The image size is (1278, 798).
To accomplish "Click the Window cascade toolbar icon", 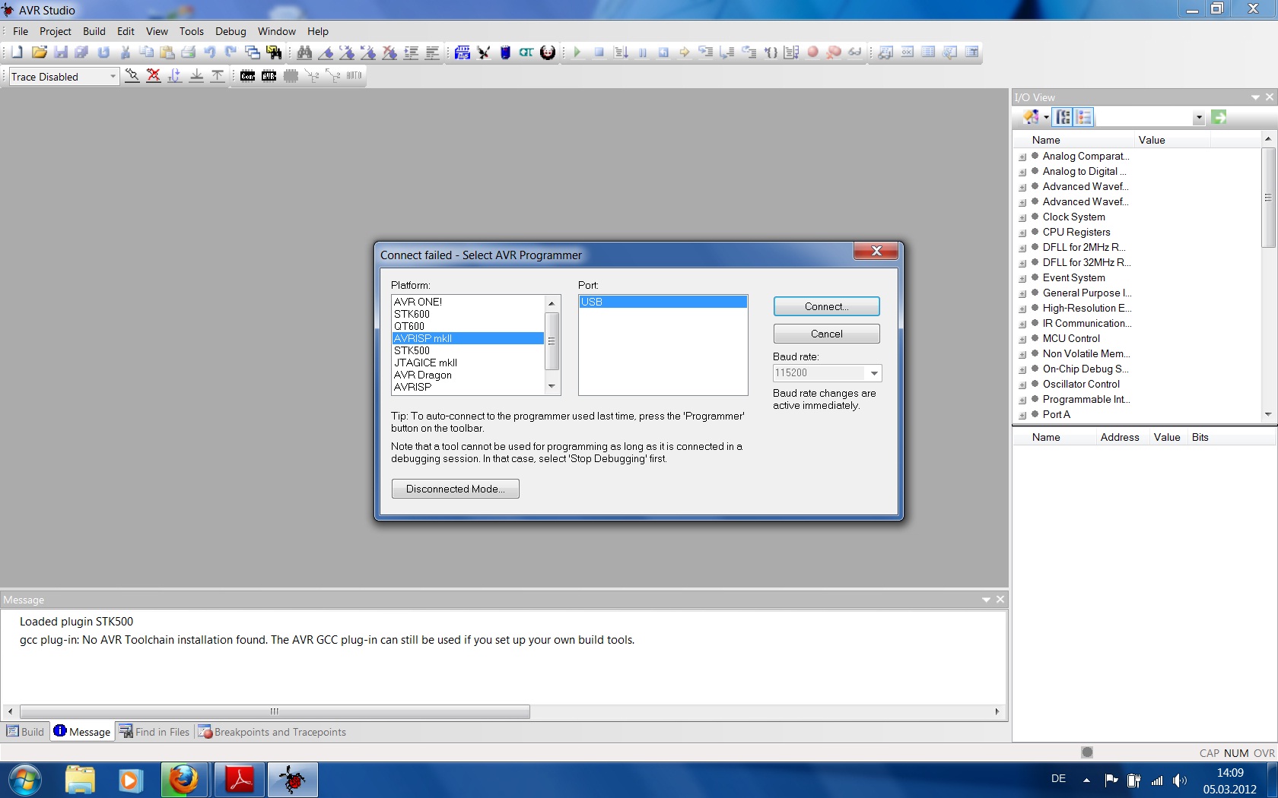I will tap(253, 52).
